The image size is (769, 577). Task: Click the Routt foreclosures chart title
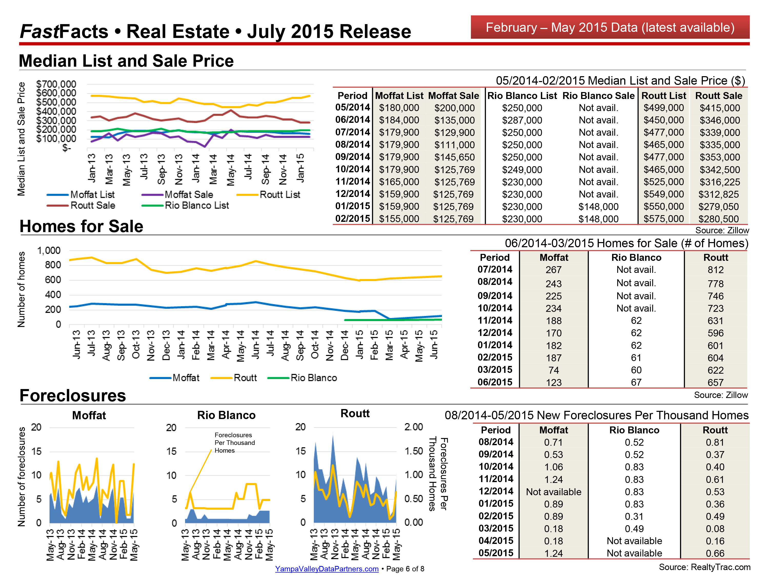pyautogui.click(x=355, y=414)
